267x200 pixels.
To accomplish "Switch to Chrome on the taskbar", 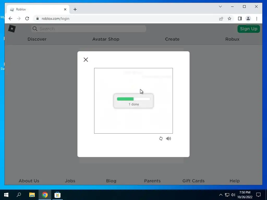I will tap(45, 195).
